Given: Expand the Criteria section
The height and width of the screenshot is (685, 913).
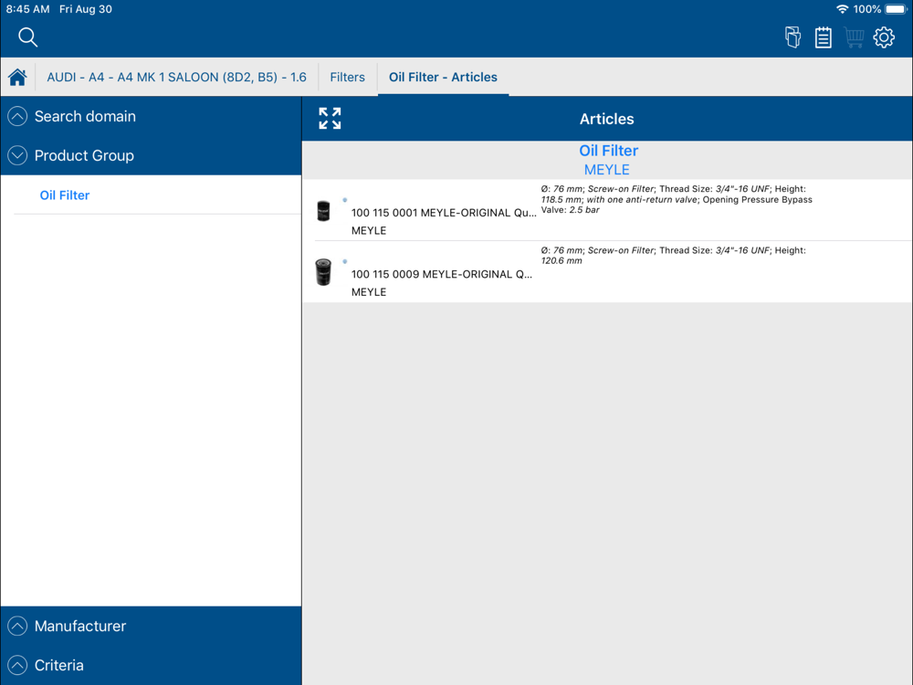Looking at the screenshot, I should click(x=151, y=665).
